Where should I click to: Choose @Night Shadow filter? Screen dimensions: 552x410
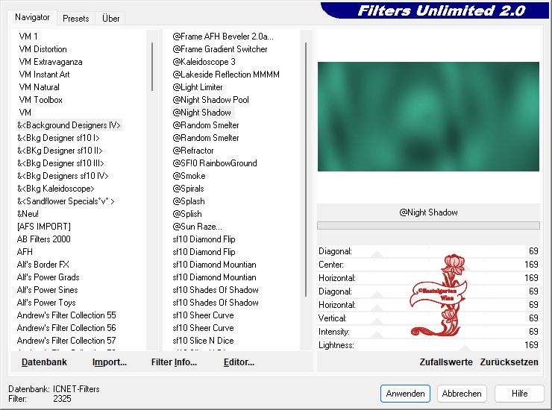coord(203,113)
